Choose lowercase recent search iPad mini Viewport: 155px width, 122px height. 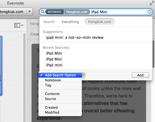pos(54,65)
